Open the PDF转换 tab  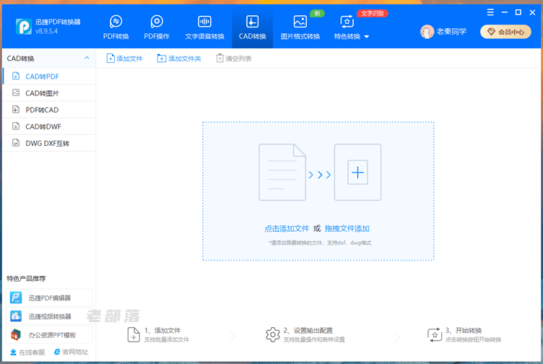point(116,27)
